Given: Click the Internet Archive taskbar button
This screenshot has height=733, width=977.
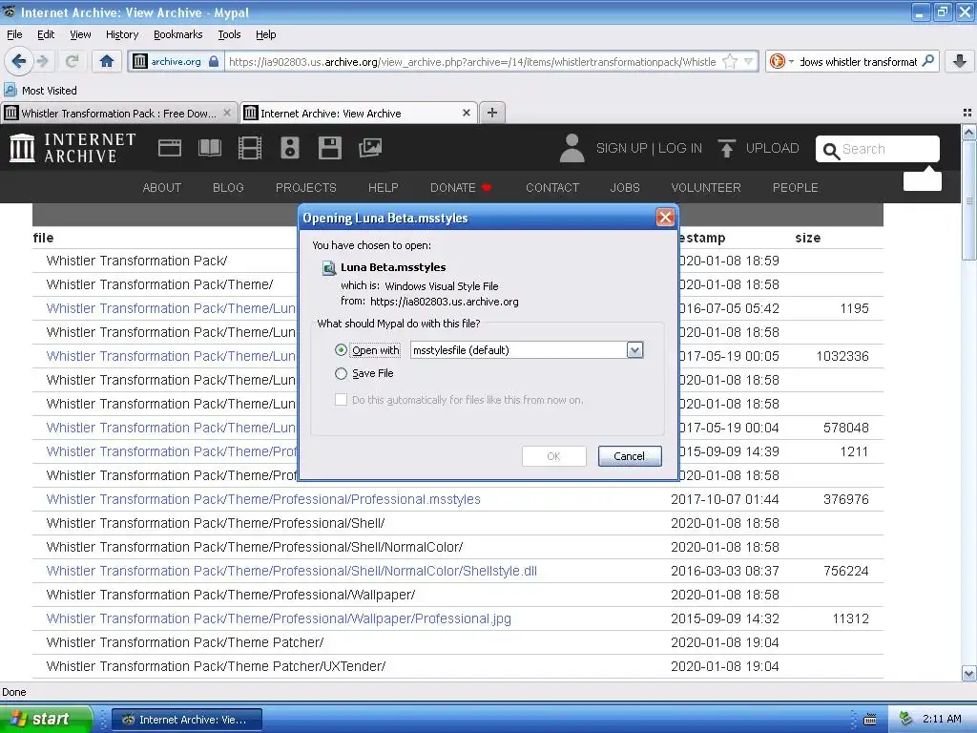Looking at the screenshot, I should click(187, 720).
